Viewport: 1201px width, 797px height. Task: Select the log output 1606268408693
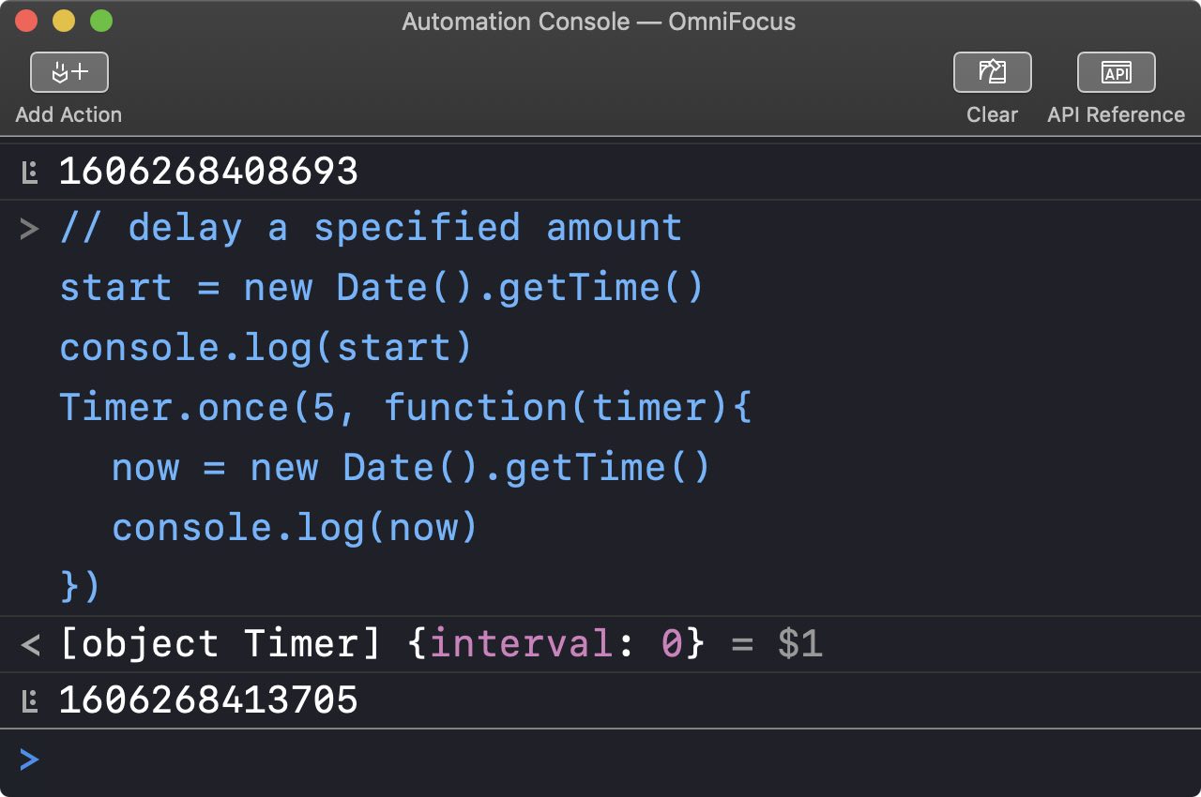tap(208, 172)
